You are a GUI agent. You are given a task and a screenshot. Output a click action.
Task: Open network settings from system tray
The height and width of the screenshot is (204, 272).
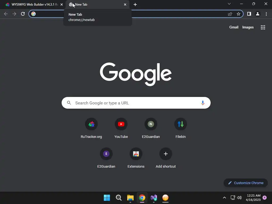(x=233, y=198)
